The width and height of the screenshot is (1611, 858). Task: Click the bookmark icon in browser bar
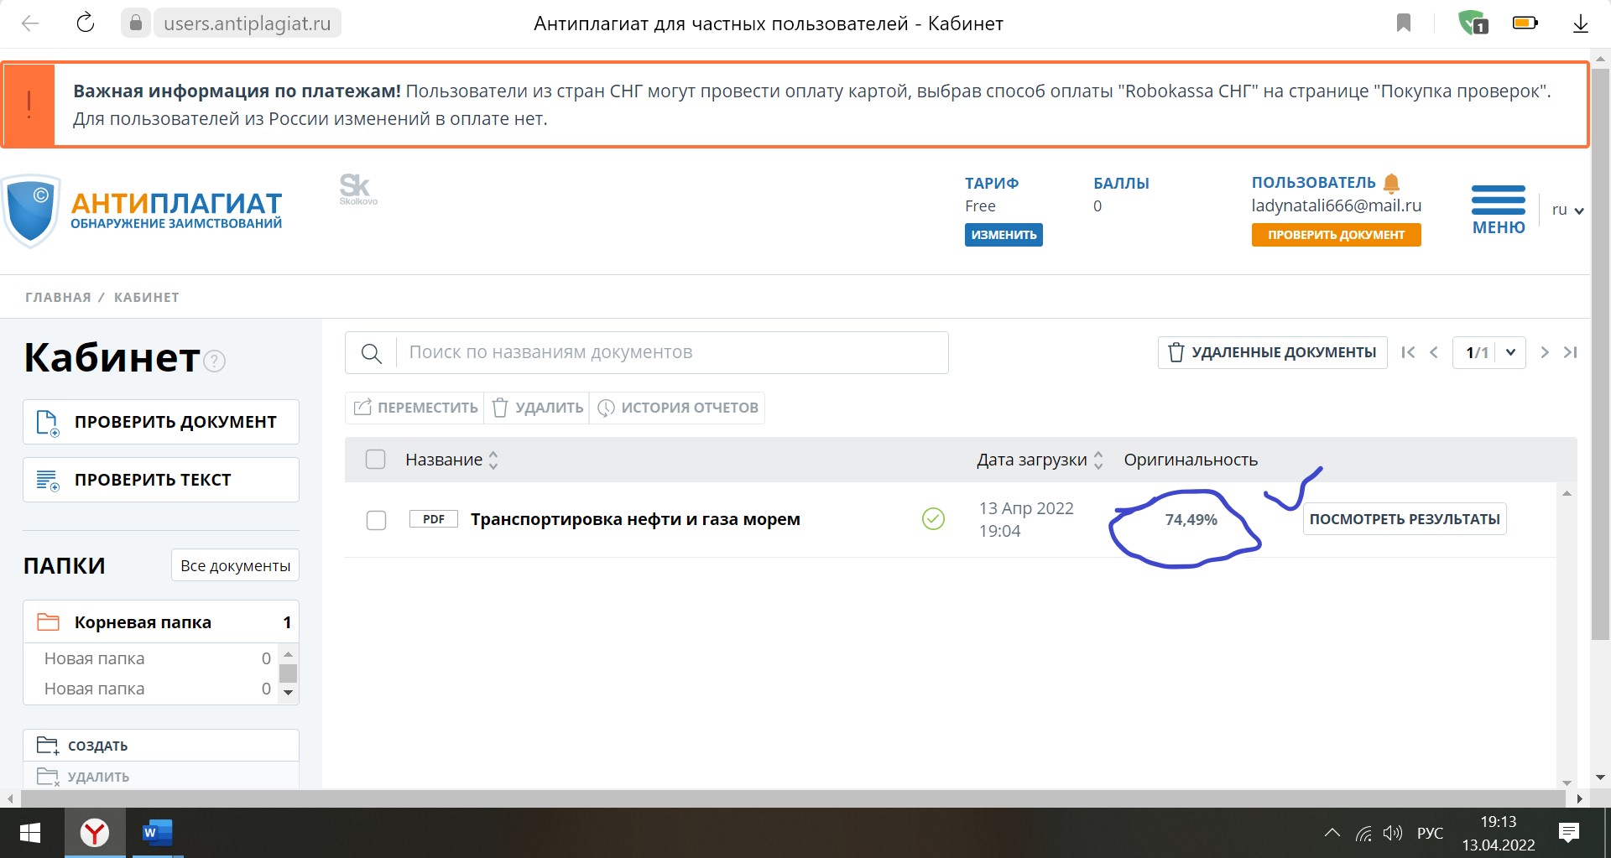coord(1403,23)
